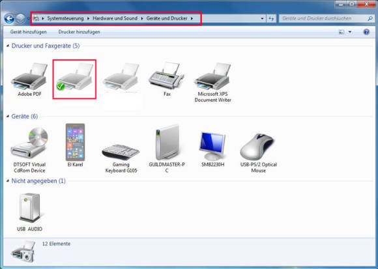378x269 pixels.
Task: Collapse the Geräte section
Action: tap(8, 117)
